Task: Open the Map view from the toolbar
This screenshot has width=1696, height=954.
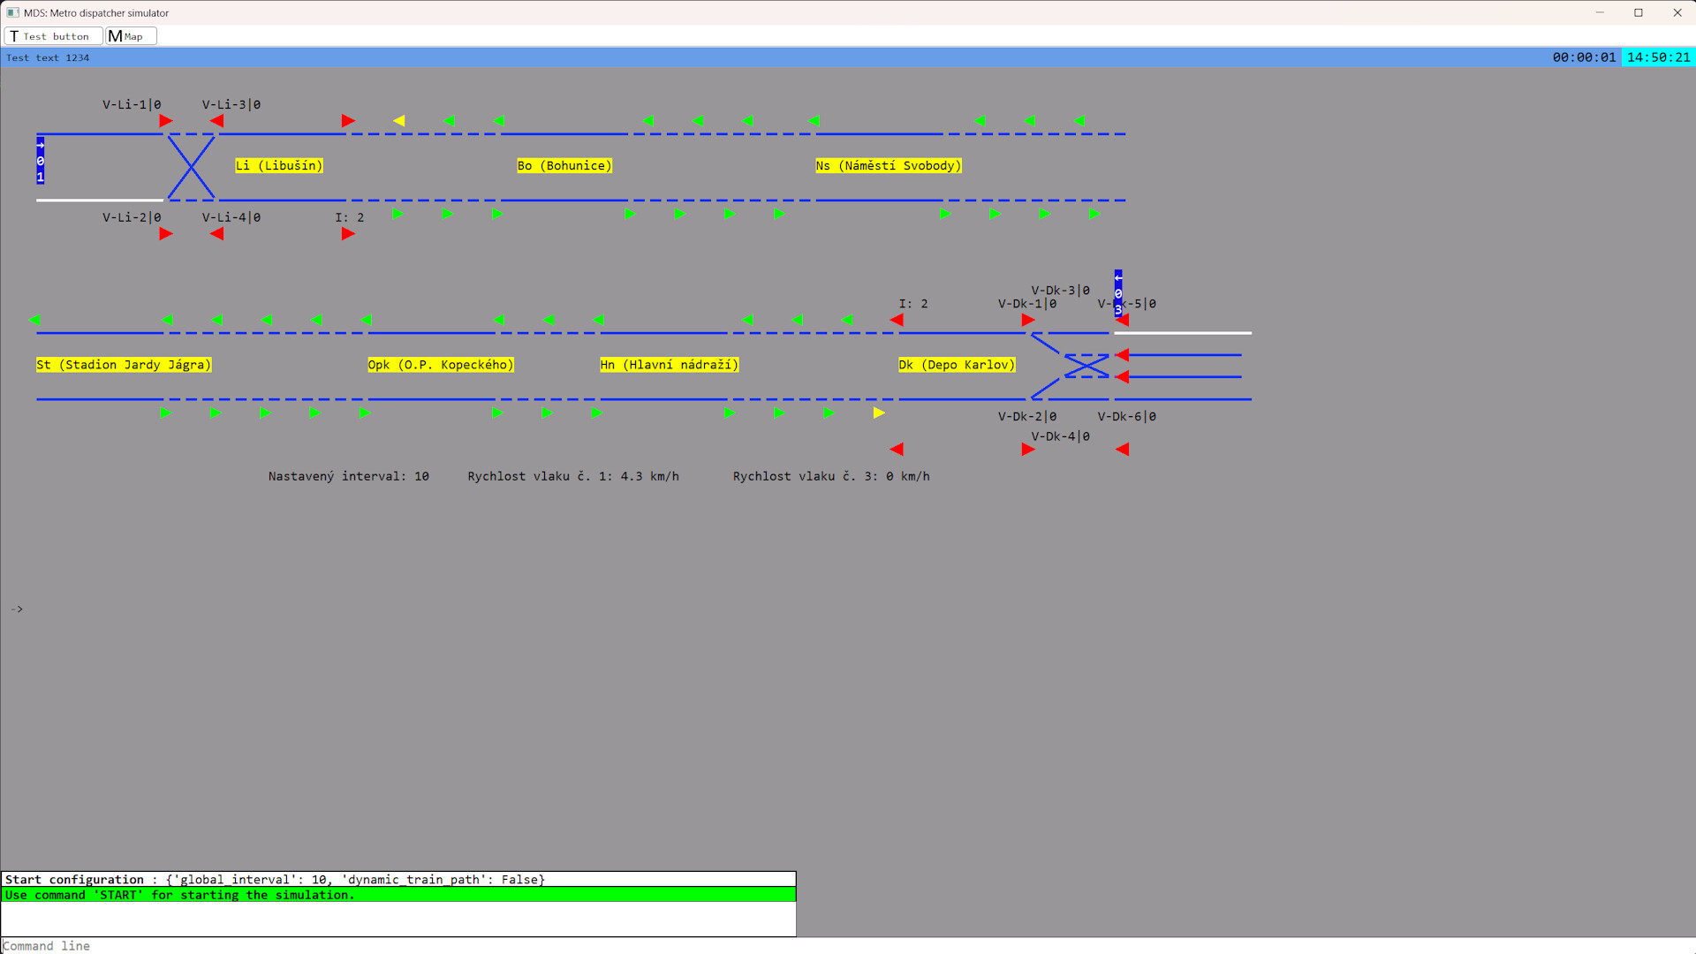Action: coord(130,36)
